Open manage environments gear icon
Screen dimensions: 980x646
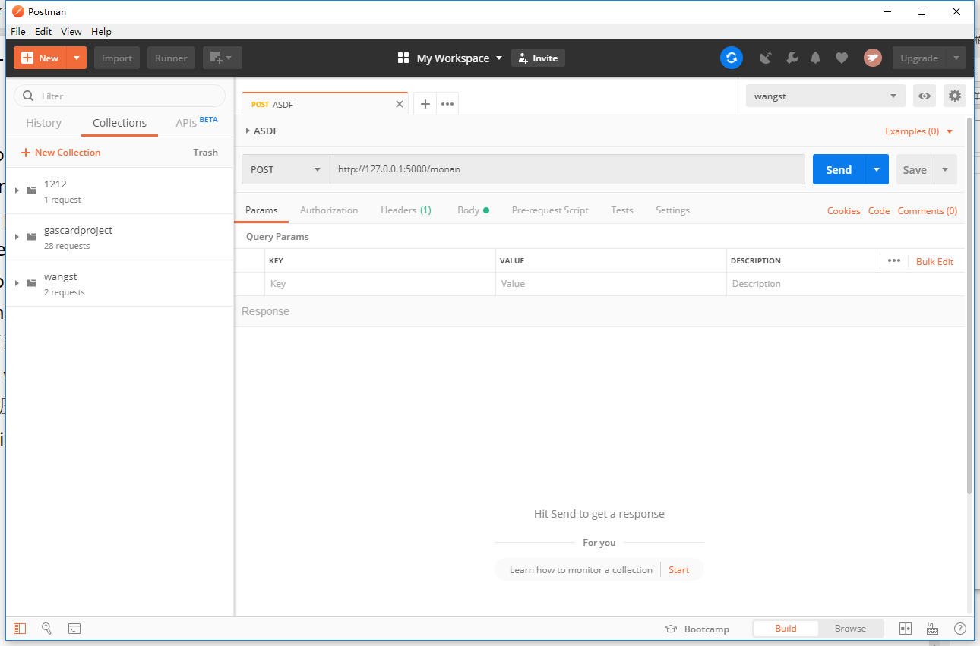tap(955, 96)
